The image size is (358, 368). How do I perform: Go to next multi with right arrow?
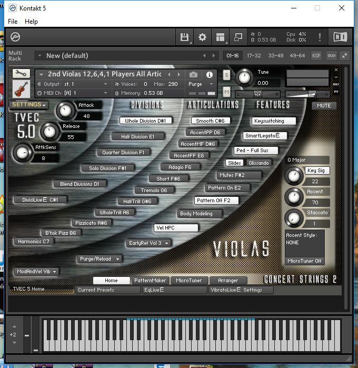pyautogui.click(x=213, y=56)
